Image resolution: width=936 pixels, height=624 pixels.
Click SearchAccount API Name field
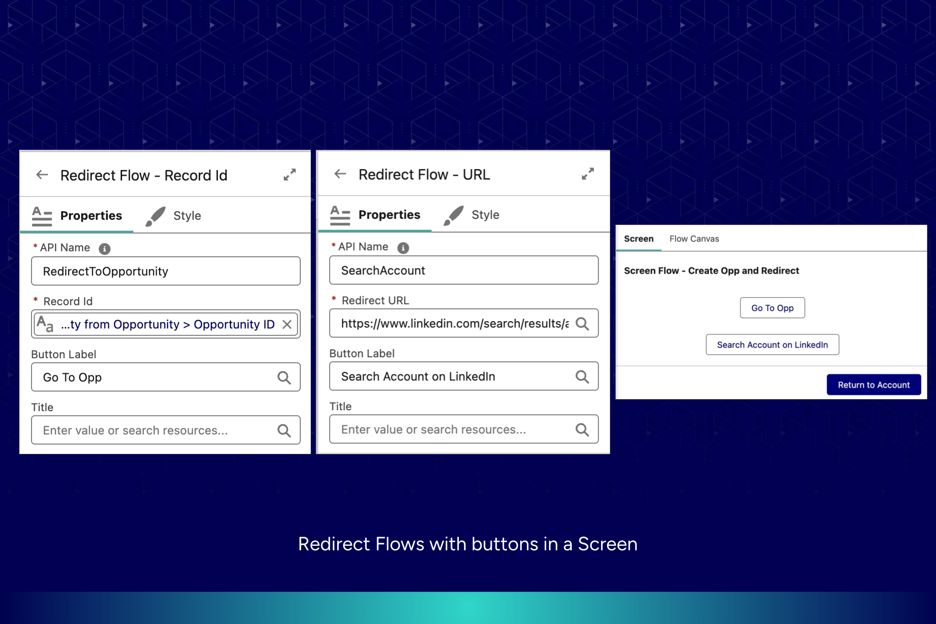tap(464, 270)
